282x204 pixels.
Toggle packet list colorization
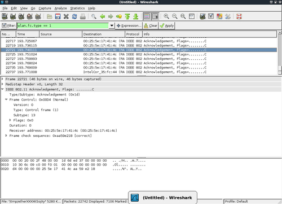[147, 16]
